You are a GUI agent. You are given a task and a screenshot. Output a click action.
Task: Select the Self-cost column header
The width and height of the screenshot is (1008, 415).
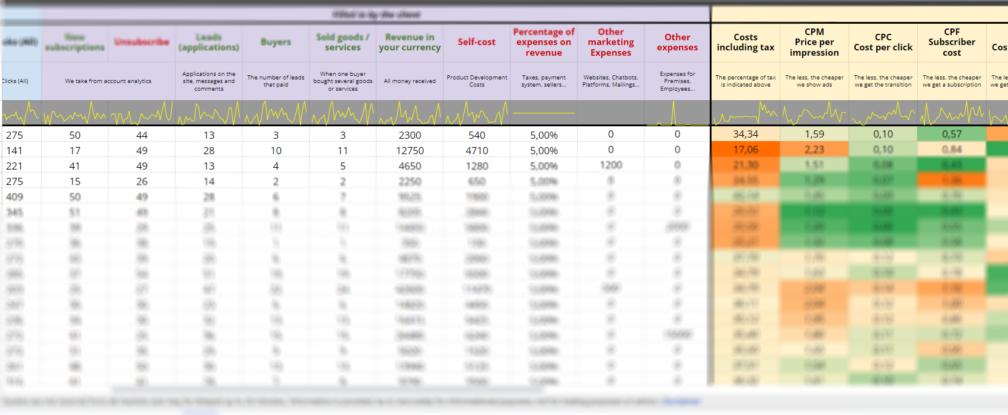477,42
